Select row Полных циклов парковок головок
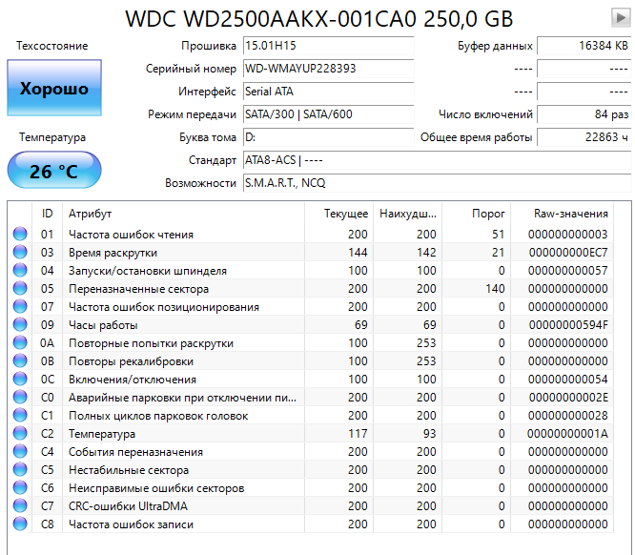Screen dimensions: 635x555 [x=310, y=415]
